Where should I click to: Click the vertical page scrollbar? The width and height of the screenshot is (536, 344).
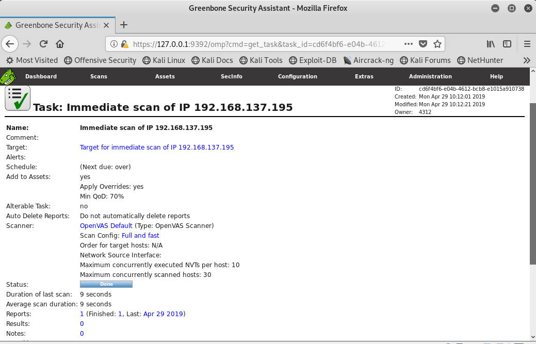coord(532,183)
